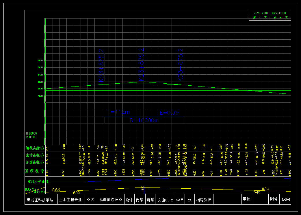Click the K25+600--K26+300 range label
301x215 pixels.
click(x=270, y=13)
